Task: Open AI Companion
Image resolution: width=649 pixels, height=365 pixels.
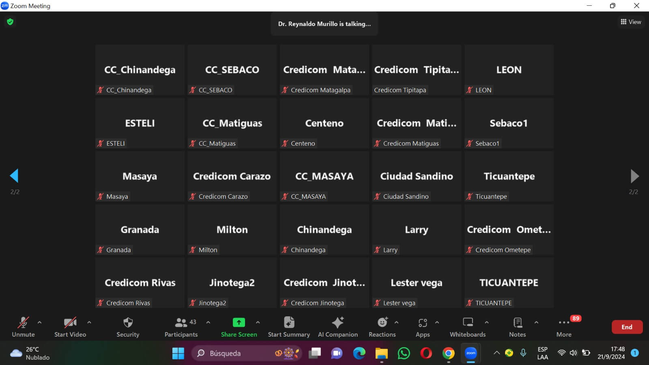Action: pyautogui.click(x=337, y=323)
